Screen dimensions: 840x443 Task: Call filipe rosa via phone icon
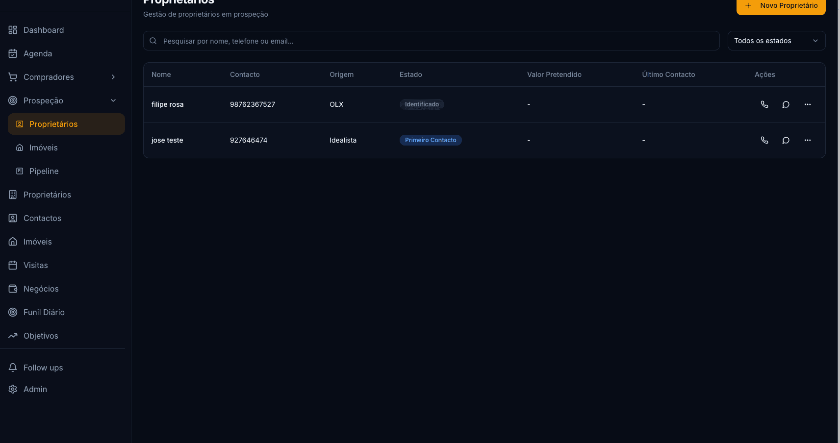[764, 104]
